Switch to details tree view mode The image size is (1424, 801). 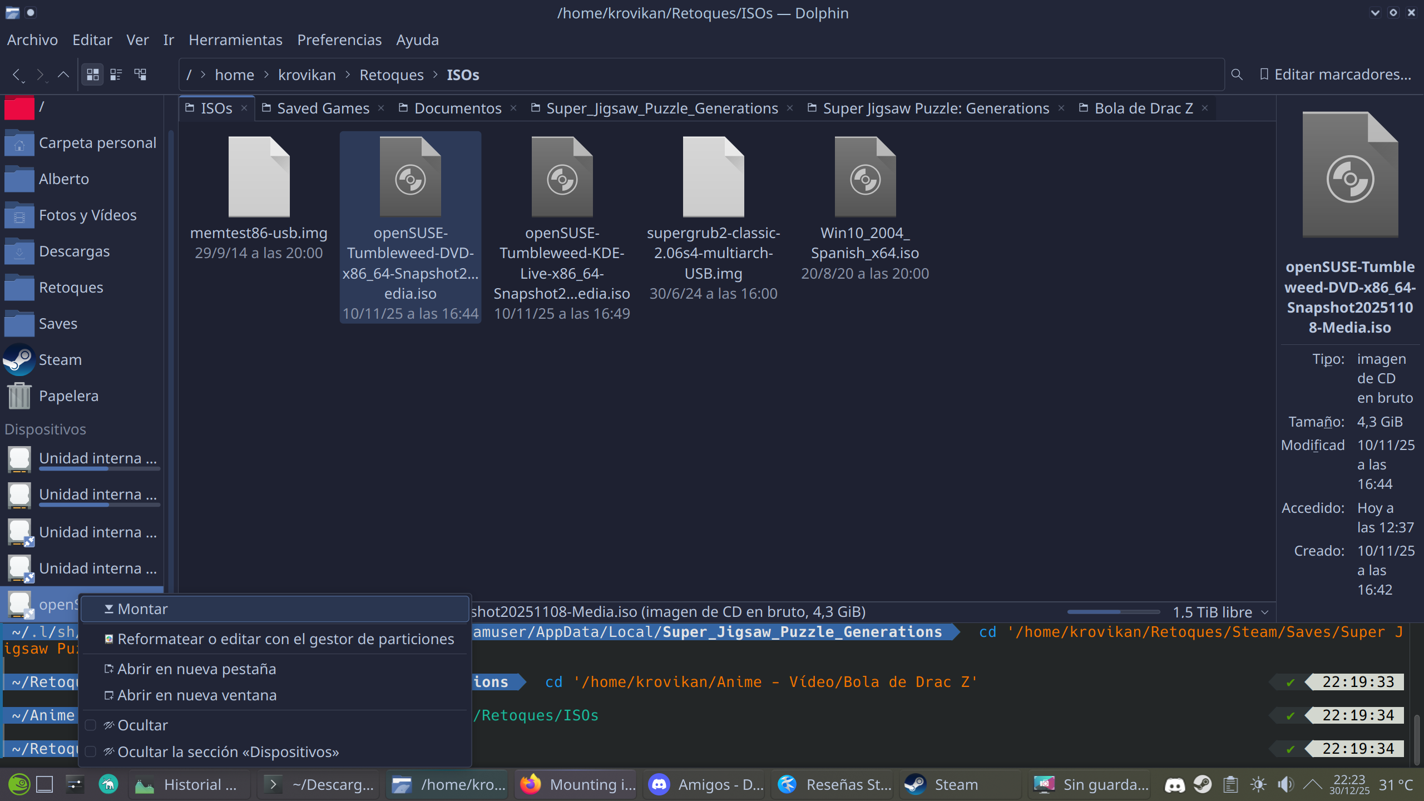(140, 75)
